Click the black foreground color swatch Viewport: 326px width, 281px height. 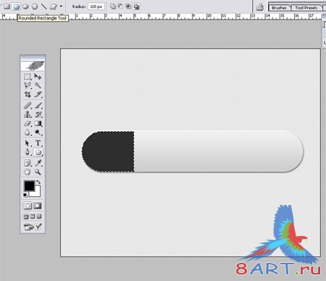[x=29, y=186]
